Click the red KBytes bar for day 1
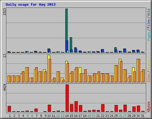152x119 pixels. tap(9, 109)
